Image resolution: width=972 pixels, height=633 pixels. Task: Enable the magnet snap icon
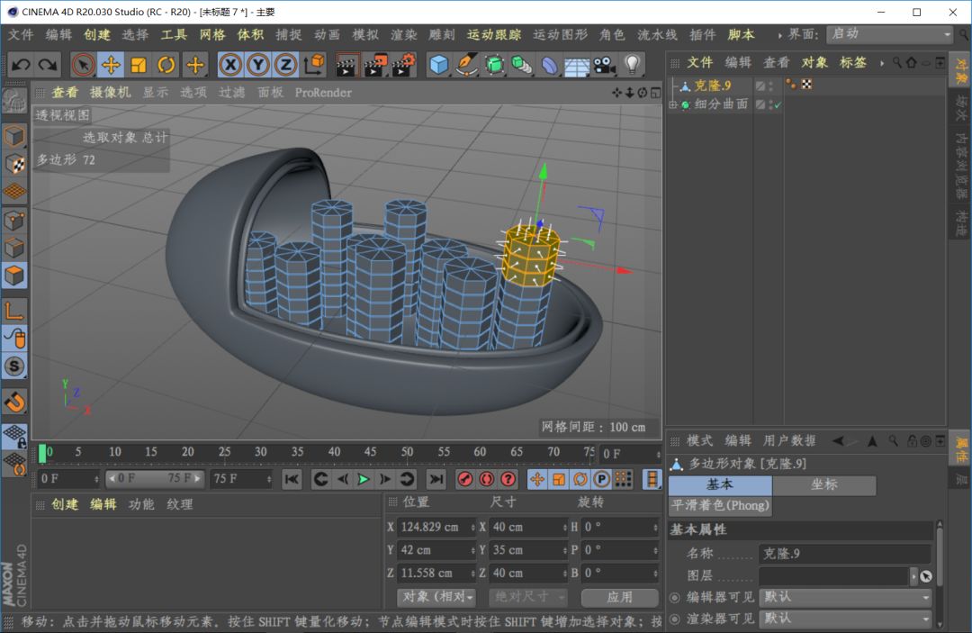[x=14, y=401]
